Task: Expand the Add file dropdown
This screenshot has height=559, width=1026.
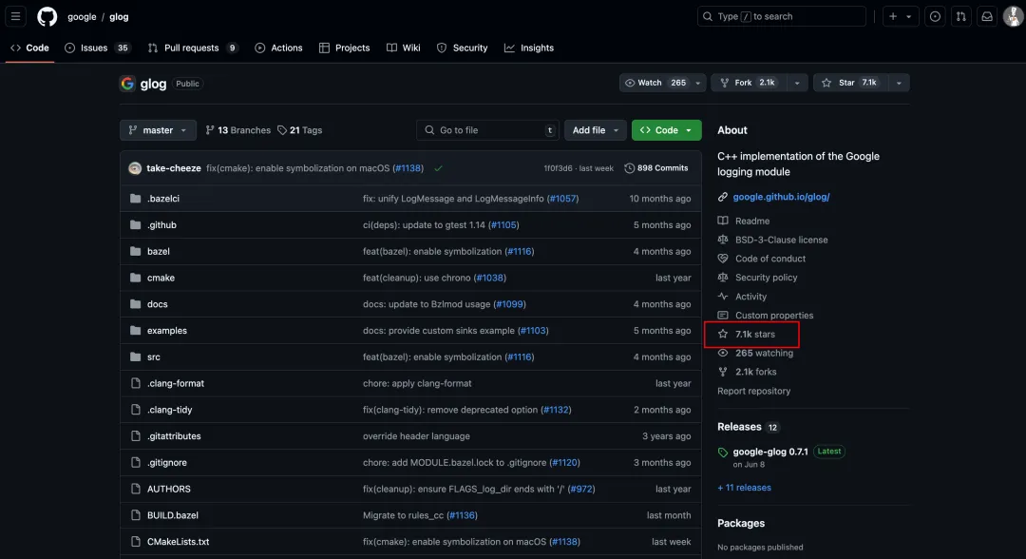Action: [595, 130]
